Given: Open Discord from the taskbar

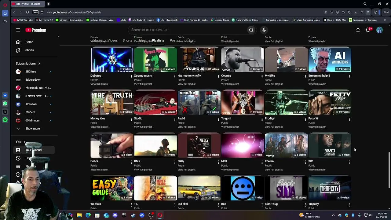Looking at the screenshot, I should [x=115, y=215].
